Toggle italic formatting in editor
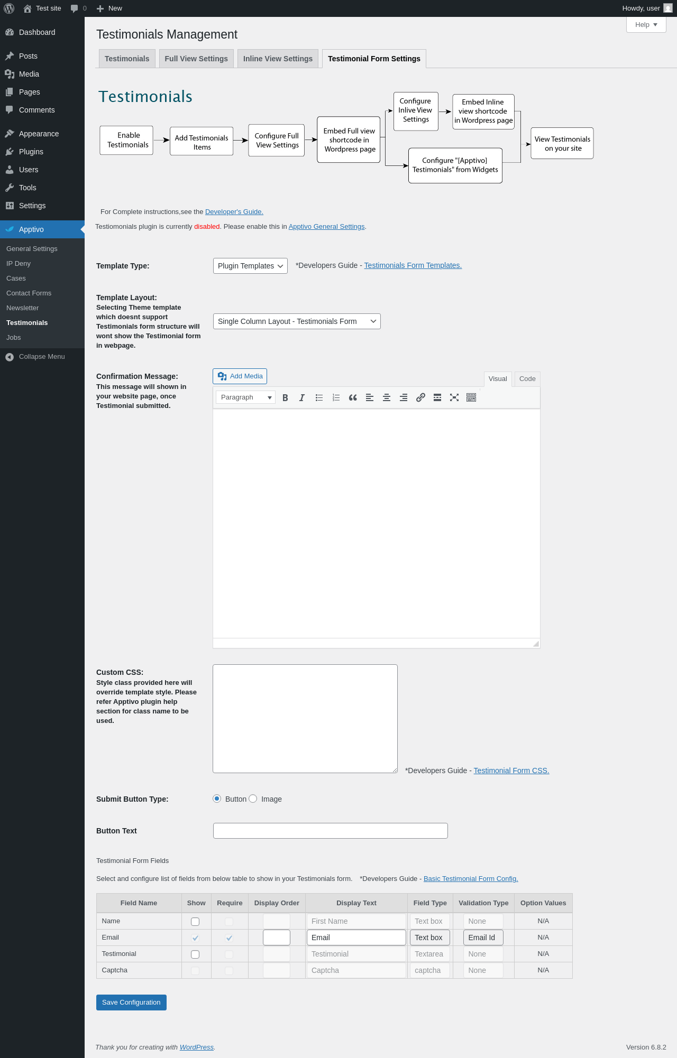This screenshot has height=1058, width=677. coord(302,397)
